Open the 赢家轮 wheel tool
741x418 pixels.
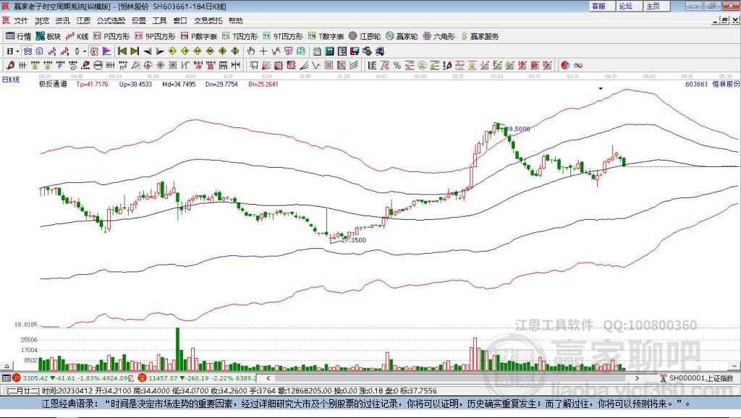coord(402,36)
